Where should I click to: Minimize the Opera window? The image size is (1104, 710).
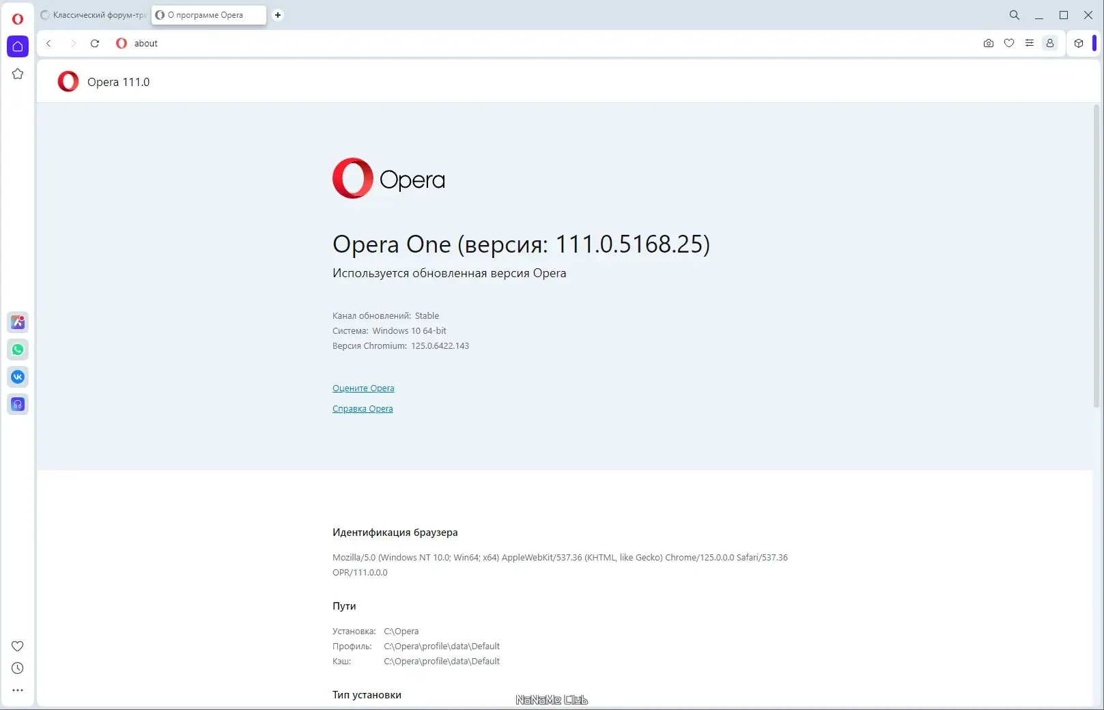[x=1039, y=15]
